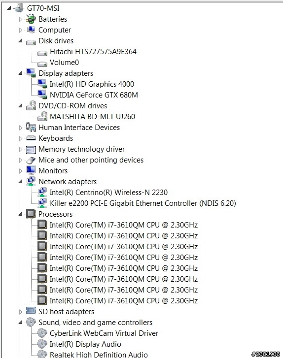Click the last i7-3610QM processor icon

42,300
